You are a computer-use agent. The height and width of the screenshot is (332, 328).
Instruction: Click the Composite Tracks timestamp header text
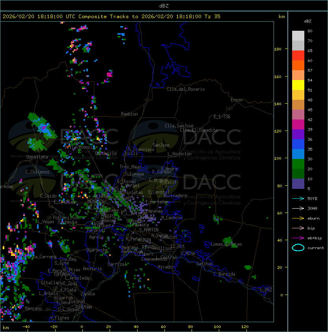tap(112, 17)
